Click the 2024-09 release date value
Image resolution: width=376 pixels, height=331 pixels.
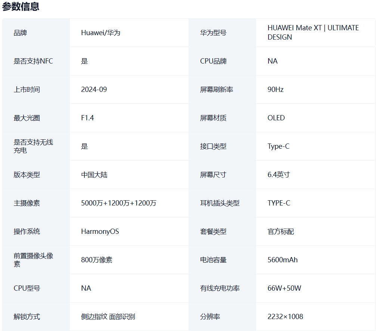[x=94, y=89]
